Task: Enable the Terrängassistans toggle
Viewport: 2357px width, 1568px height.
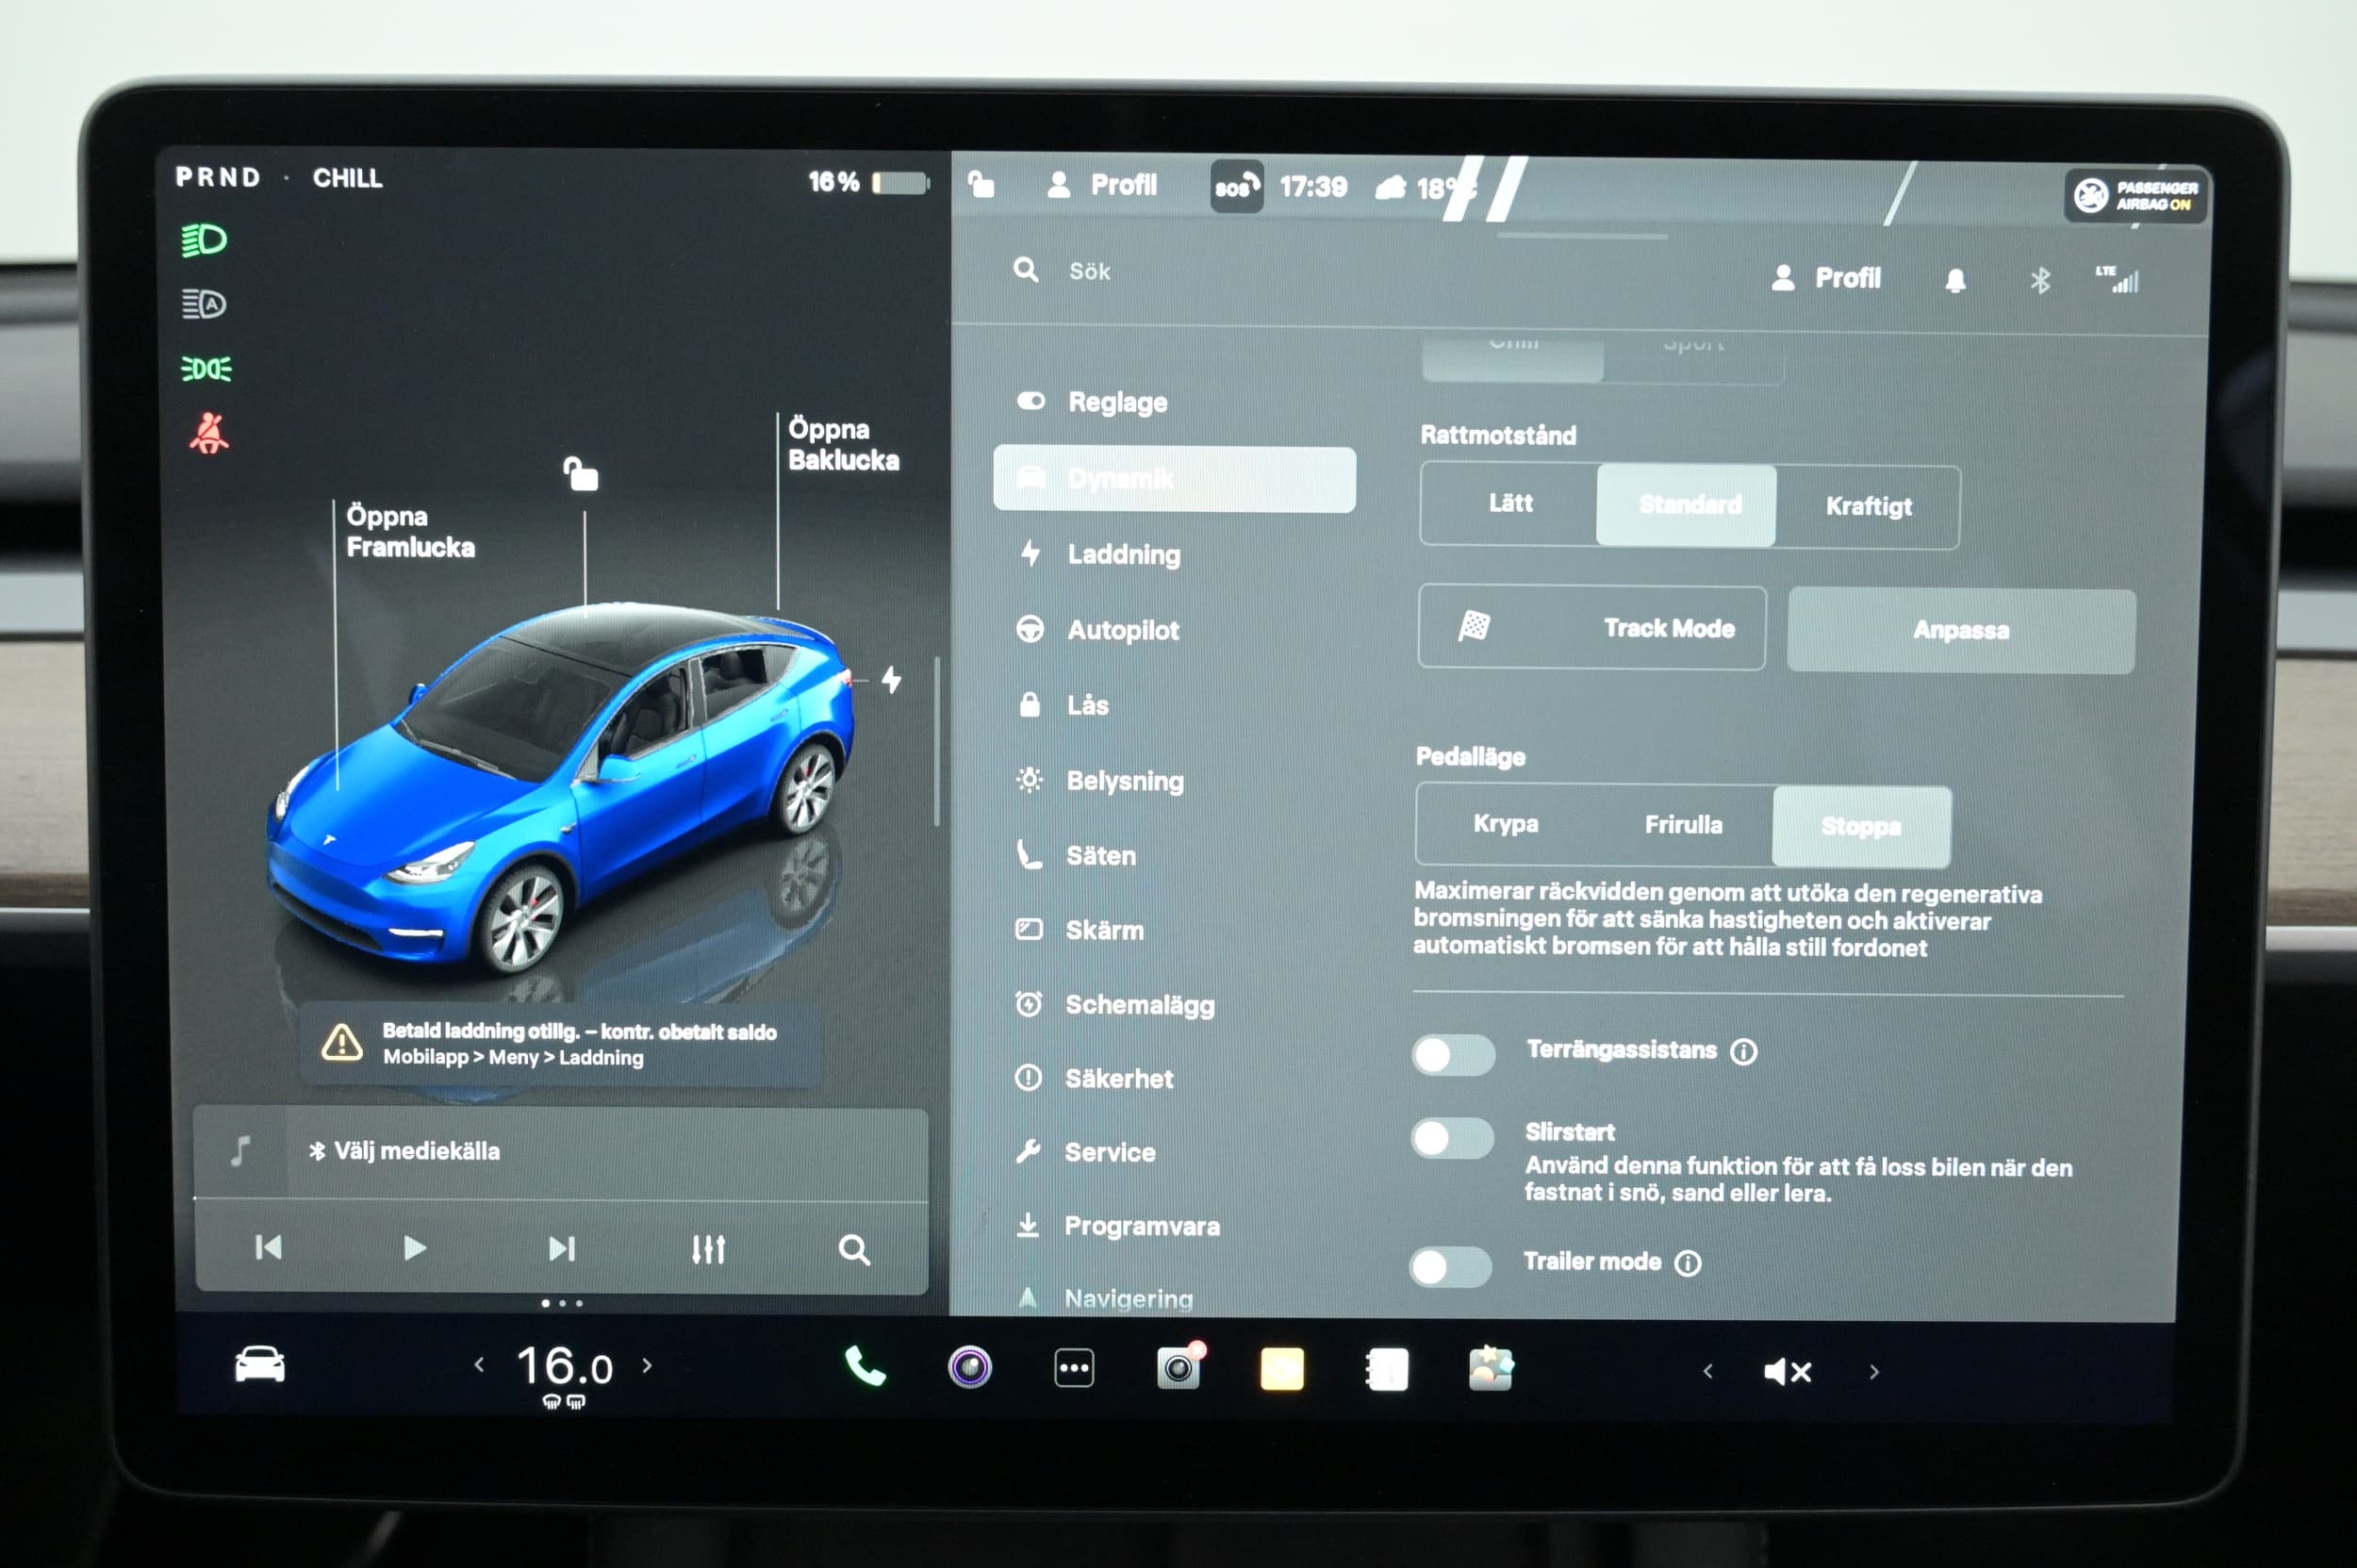Action: [x=1453, y=1054]
